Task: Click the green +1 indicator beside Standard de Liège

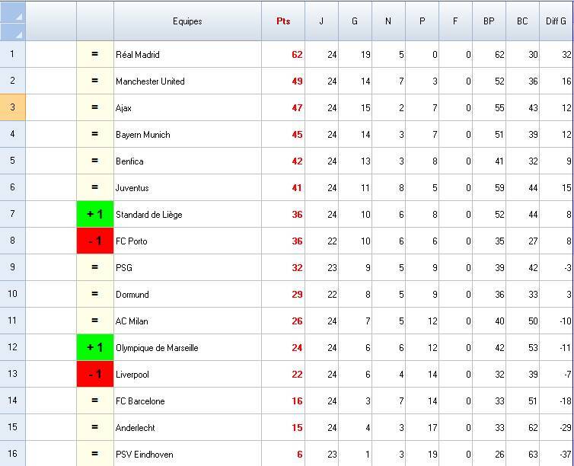Action: point(95,214)
